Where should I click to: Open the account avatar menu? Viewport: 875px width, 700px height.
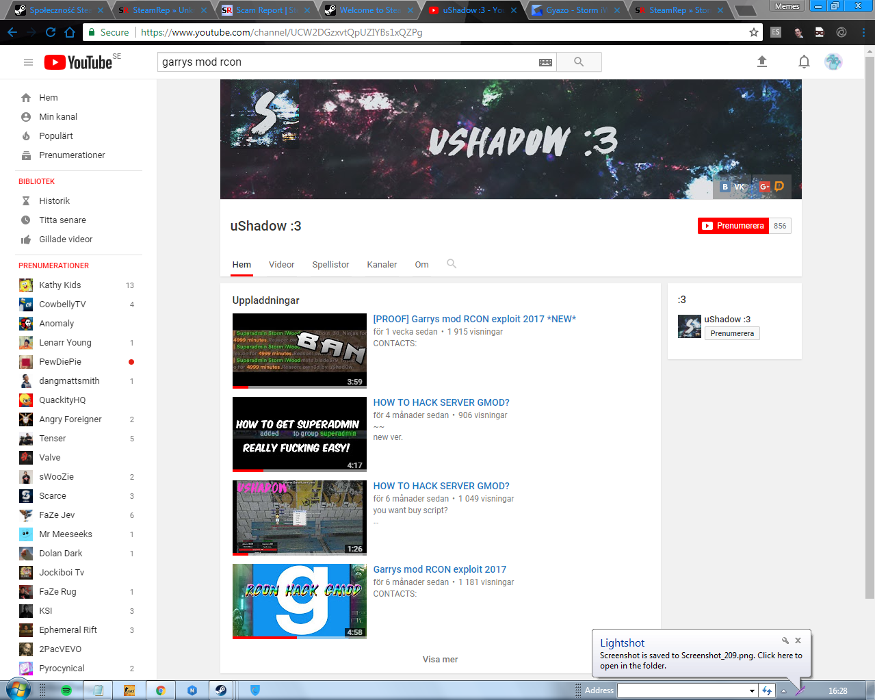833,62
